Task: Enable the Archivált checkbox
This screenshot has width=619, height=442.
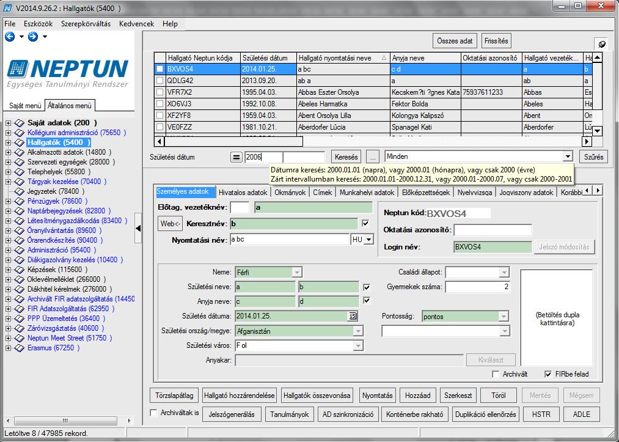Action: tap(496, 374)
